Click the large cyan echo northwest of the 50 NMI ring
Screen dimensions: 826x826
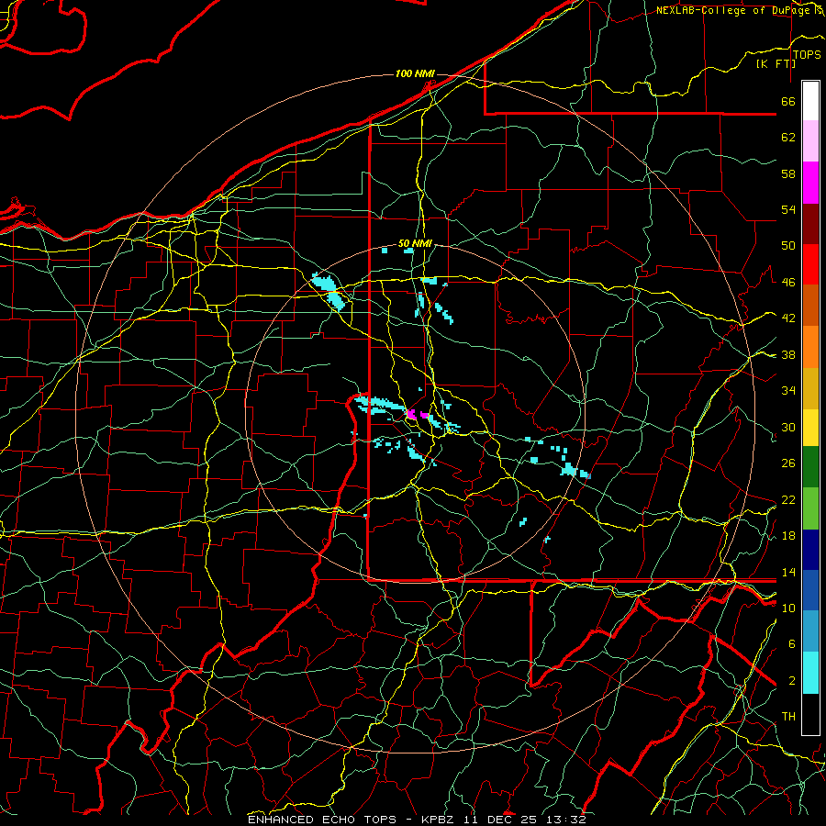[x=329, y=290]
